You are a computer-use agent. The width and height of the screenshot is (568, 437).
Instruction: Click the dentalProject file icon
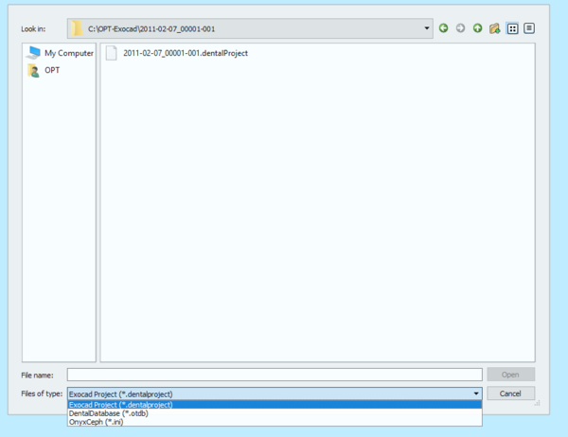(x=111, y=53)
